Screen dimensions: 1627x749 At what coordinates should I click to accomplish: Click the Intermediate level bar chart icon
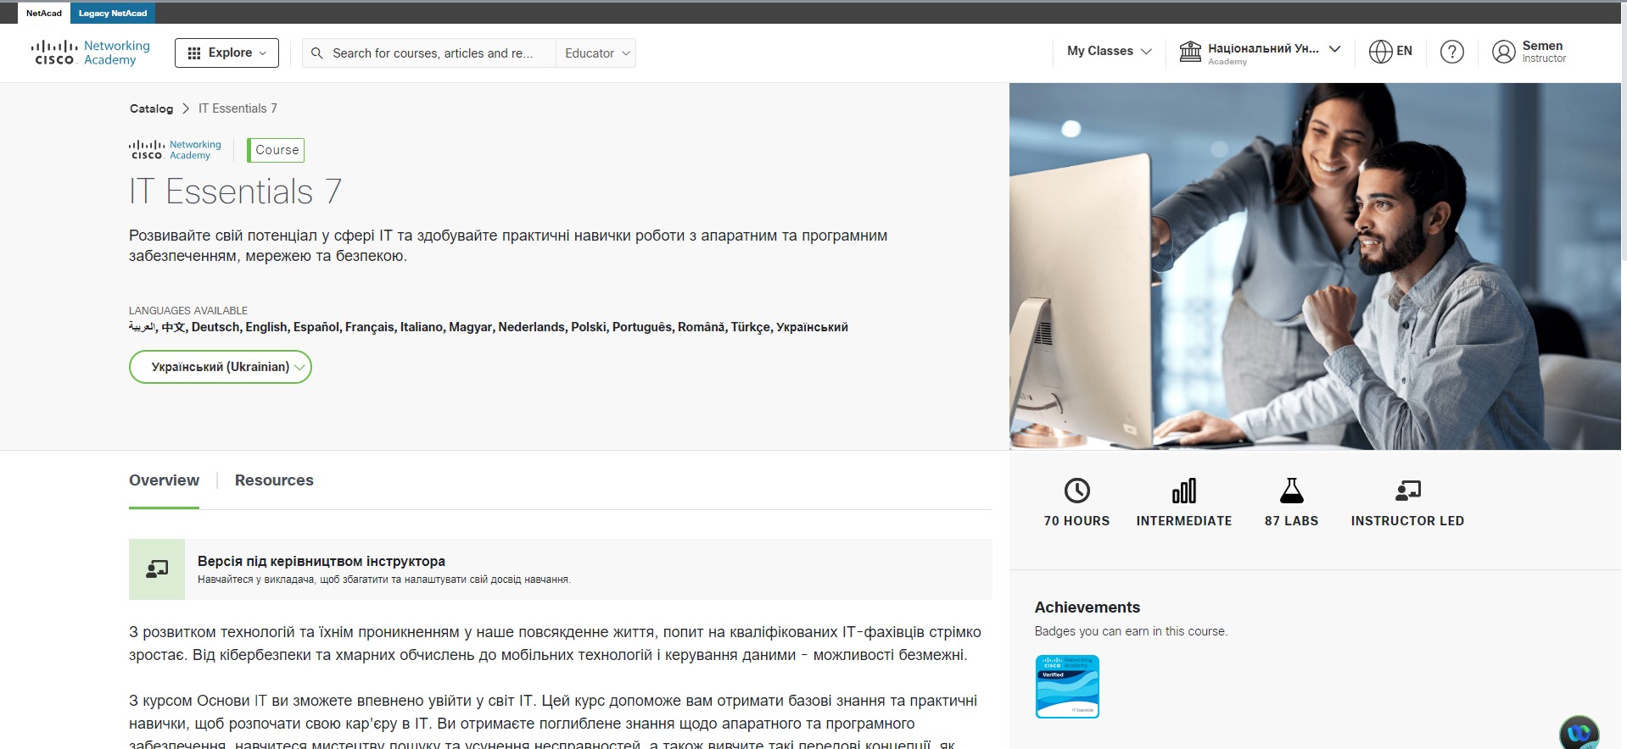pos(1183,491)
